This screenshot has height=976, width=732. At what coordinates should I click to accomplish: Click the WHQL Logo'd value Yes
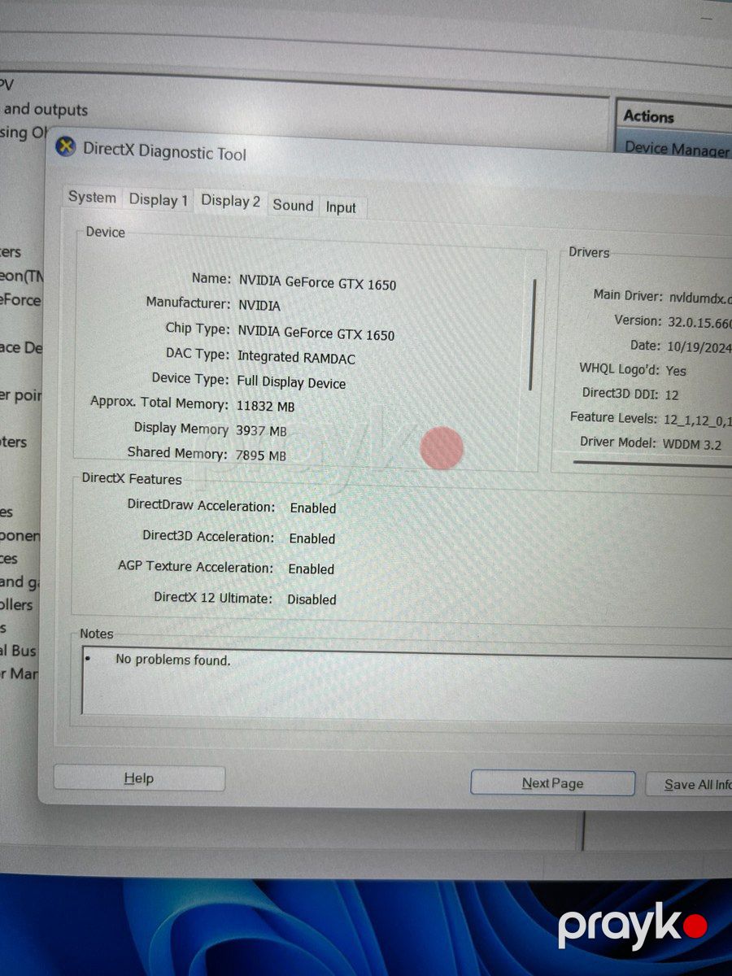tap(677, 371)
